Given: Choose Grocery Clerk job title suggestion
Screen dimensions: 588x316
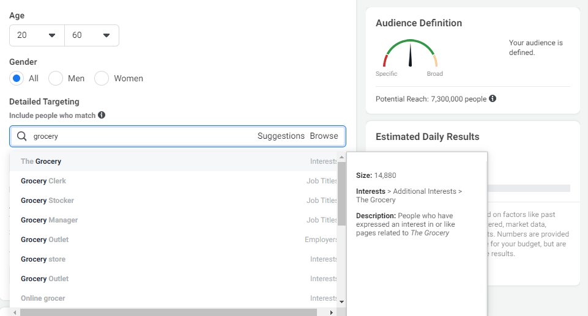Looking at the screenshot, I should pyautogui.click(x=43, y=181).
